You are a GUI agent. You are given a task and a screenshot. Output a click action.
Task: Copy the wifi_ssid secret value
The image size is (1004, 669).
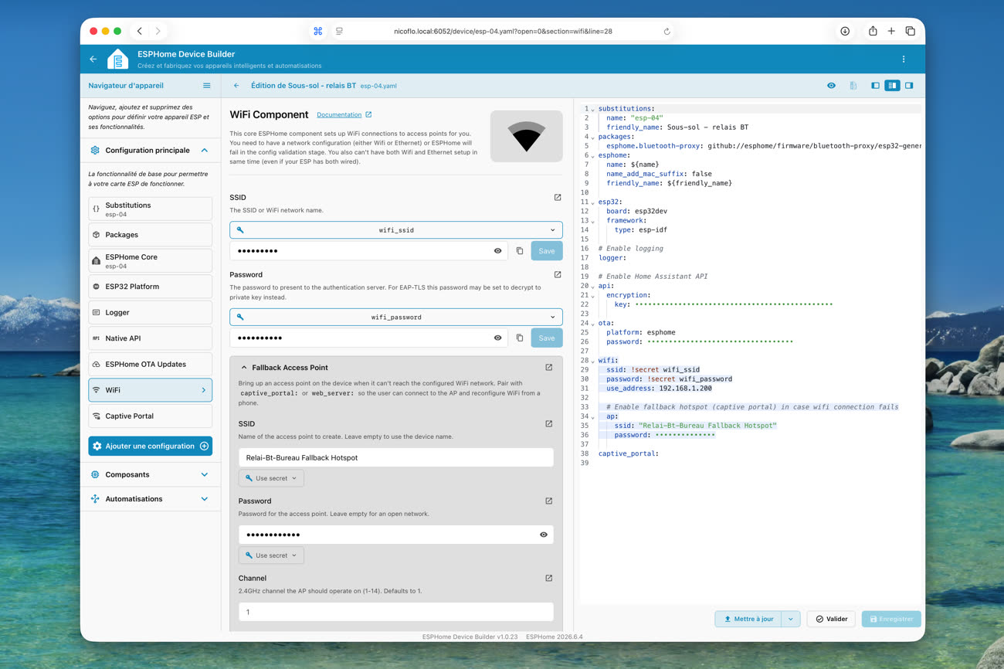[x=520, y=251]
